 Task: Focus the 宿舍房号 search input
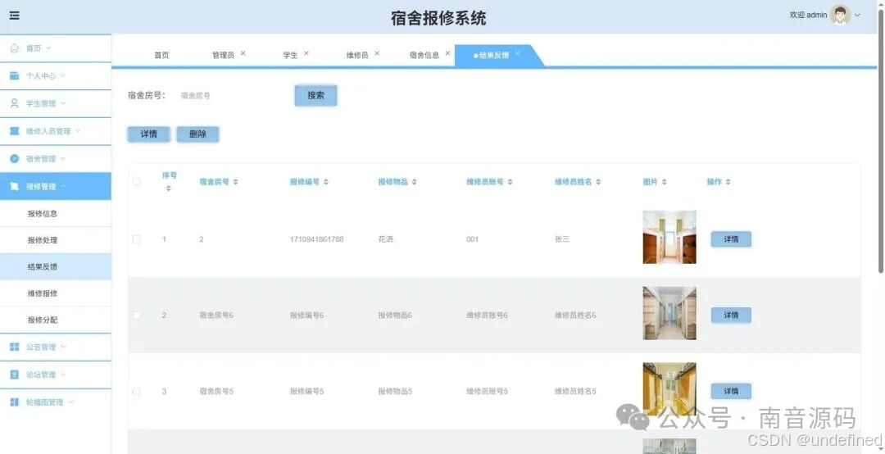click(x=231, y=95)
